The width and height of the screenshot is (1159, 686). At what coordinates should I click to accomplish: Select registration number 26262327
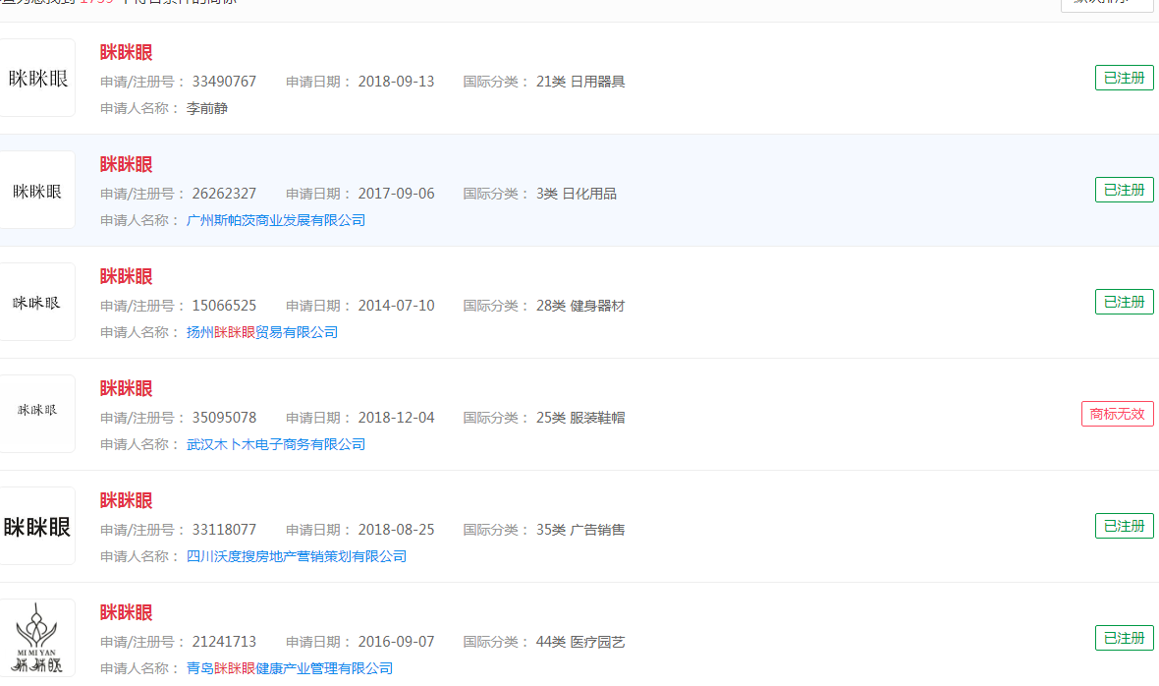click(x=224, y=194)
